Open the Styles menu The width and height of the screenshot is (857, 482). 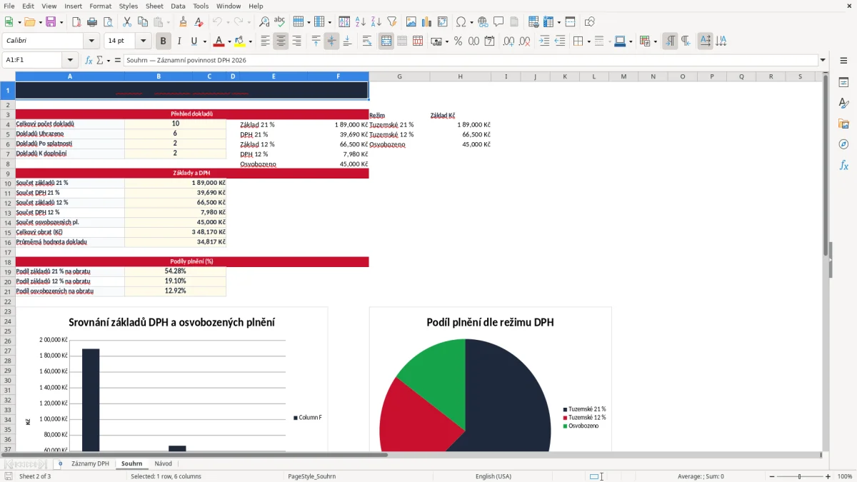pyautogui.click(x=129, y=6)
